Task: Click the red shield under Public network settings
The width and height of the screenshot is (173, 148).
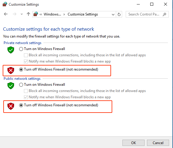Action: coord(11,106)
